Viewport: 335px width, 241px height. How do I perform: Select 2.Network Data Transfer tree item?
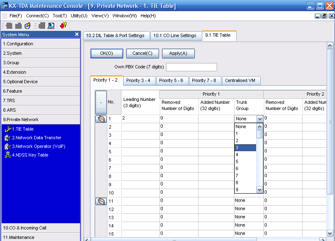(x=37, y=138)
